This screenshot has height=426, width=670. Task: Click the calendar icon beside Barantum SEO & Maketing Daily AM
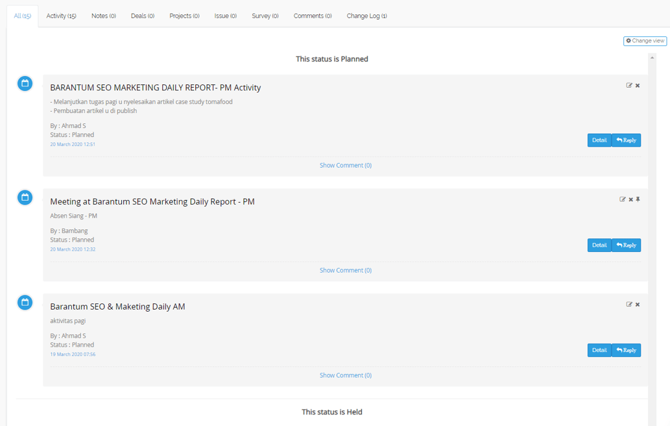pos(25,303)
